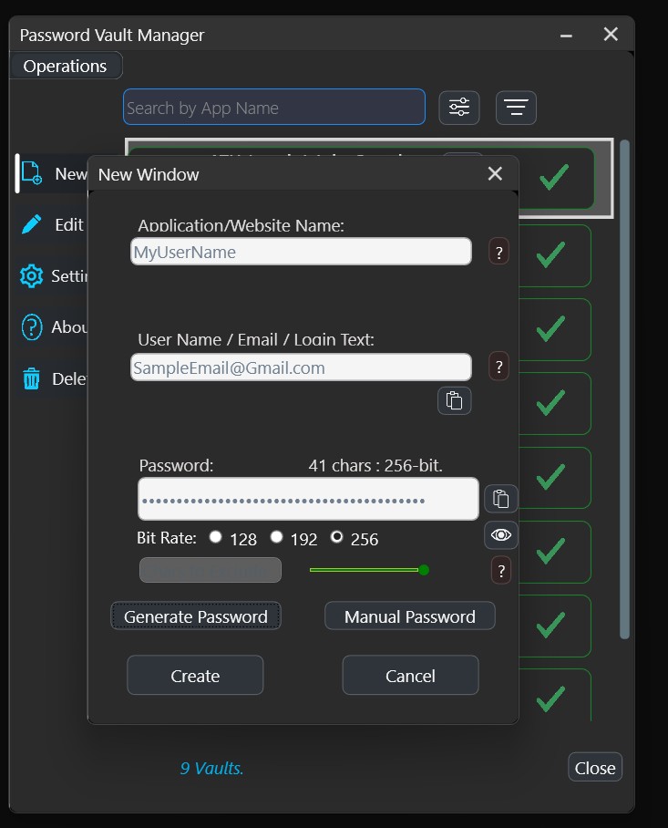The height and width of the screenshot is (828, 668).
Task: Copy password using clipboard icon
Action: (500, 499)
